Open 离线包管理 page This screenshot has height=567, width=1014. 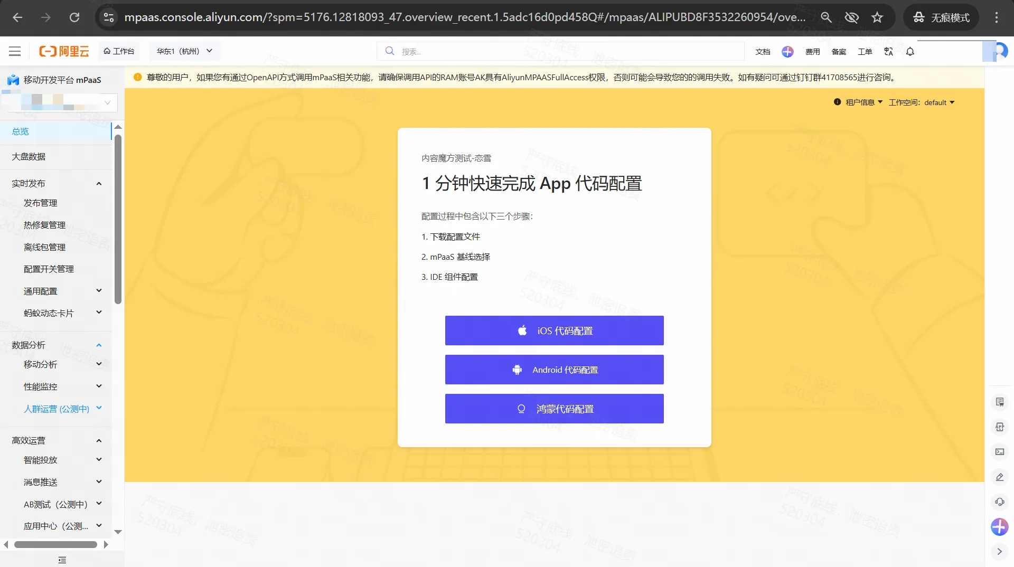(x=44, y=247)
